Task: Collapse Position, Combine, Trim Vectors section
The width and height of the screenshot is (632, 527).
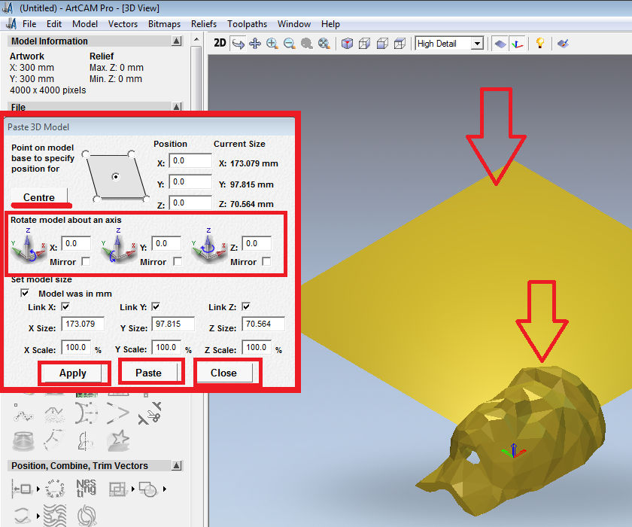Action: 177,466
